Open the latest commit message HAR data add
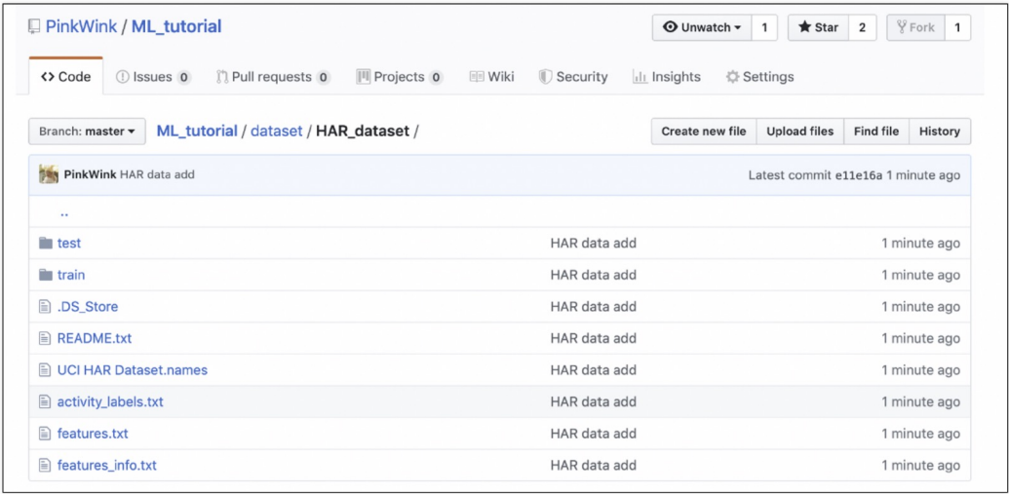Viewport: 1009px width, 494px height. [157, 175]
